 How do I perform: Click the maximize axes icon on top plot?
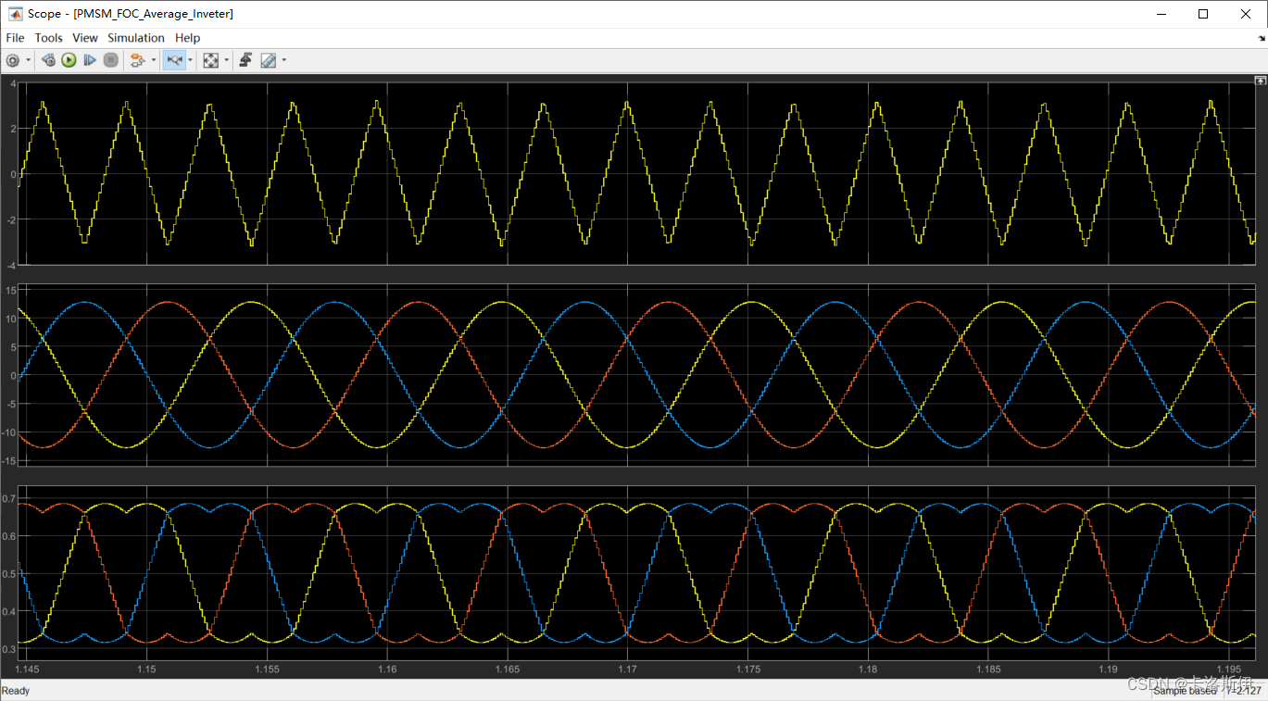point(1260,81)
